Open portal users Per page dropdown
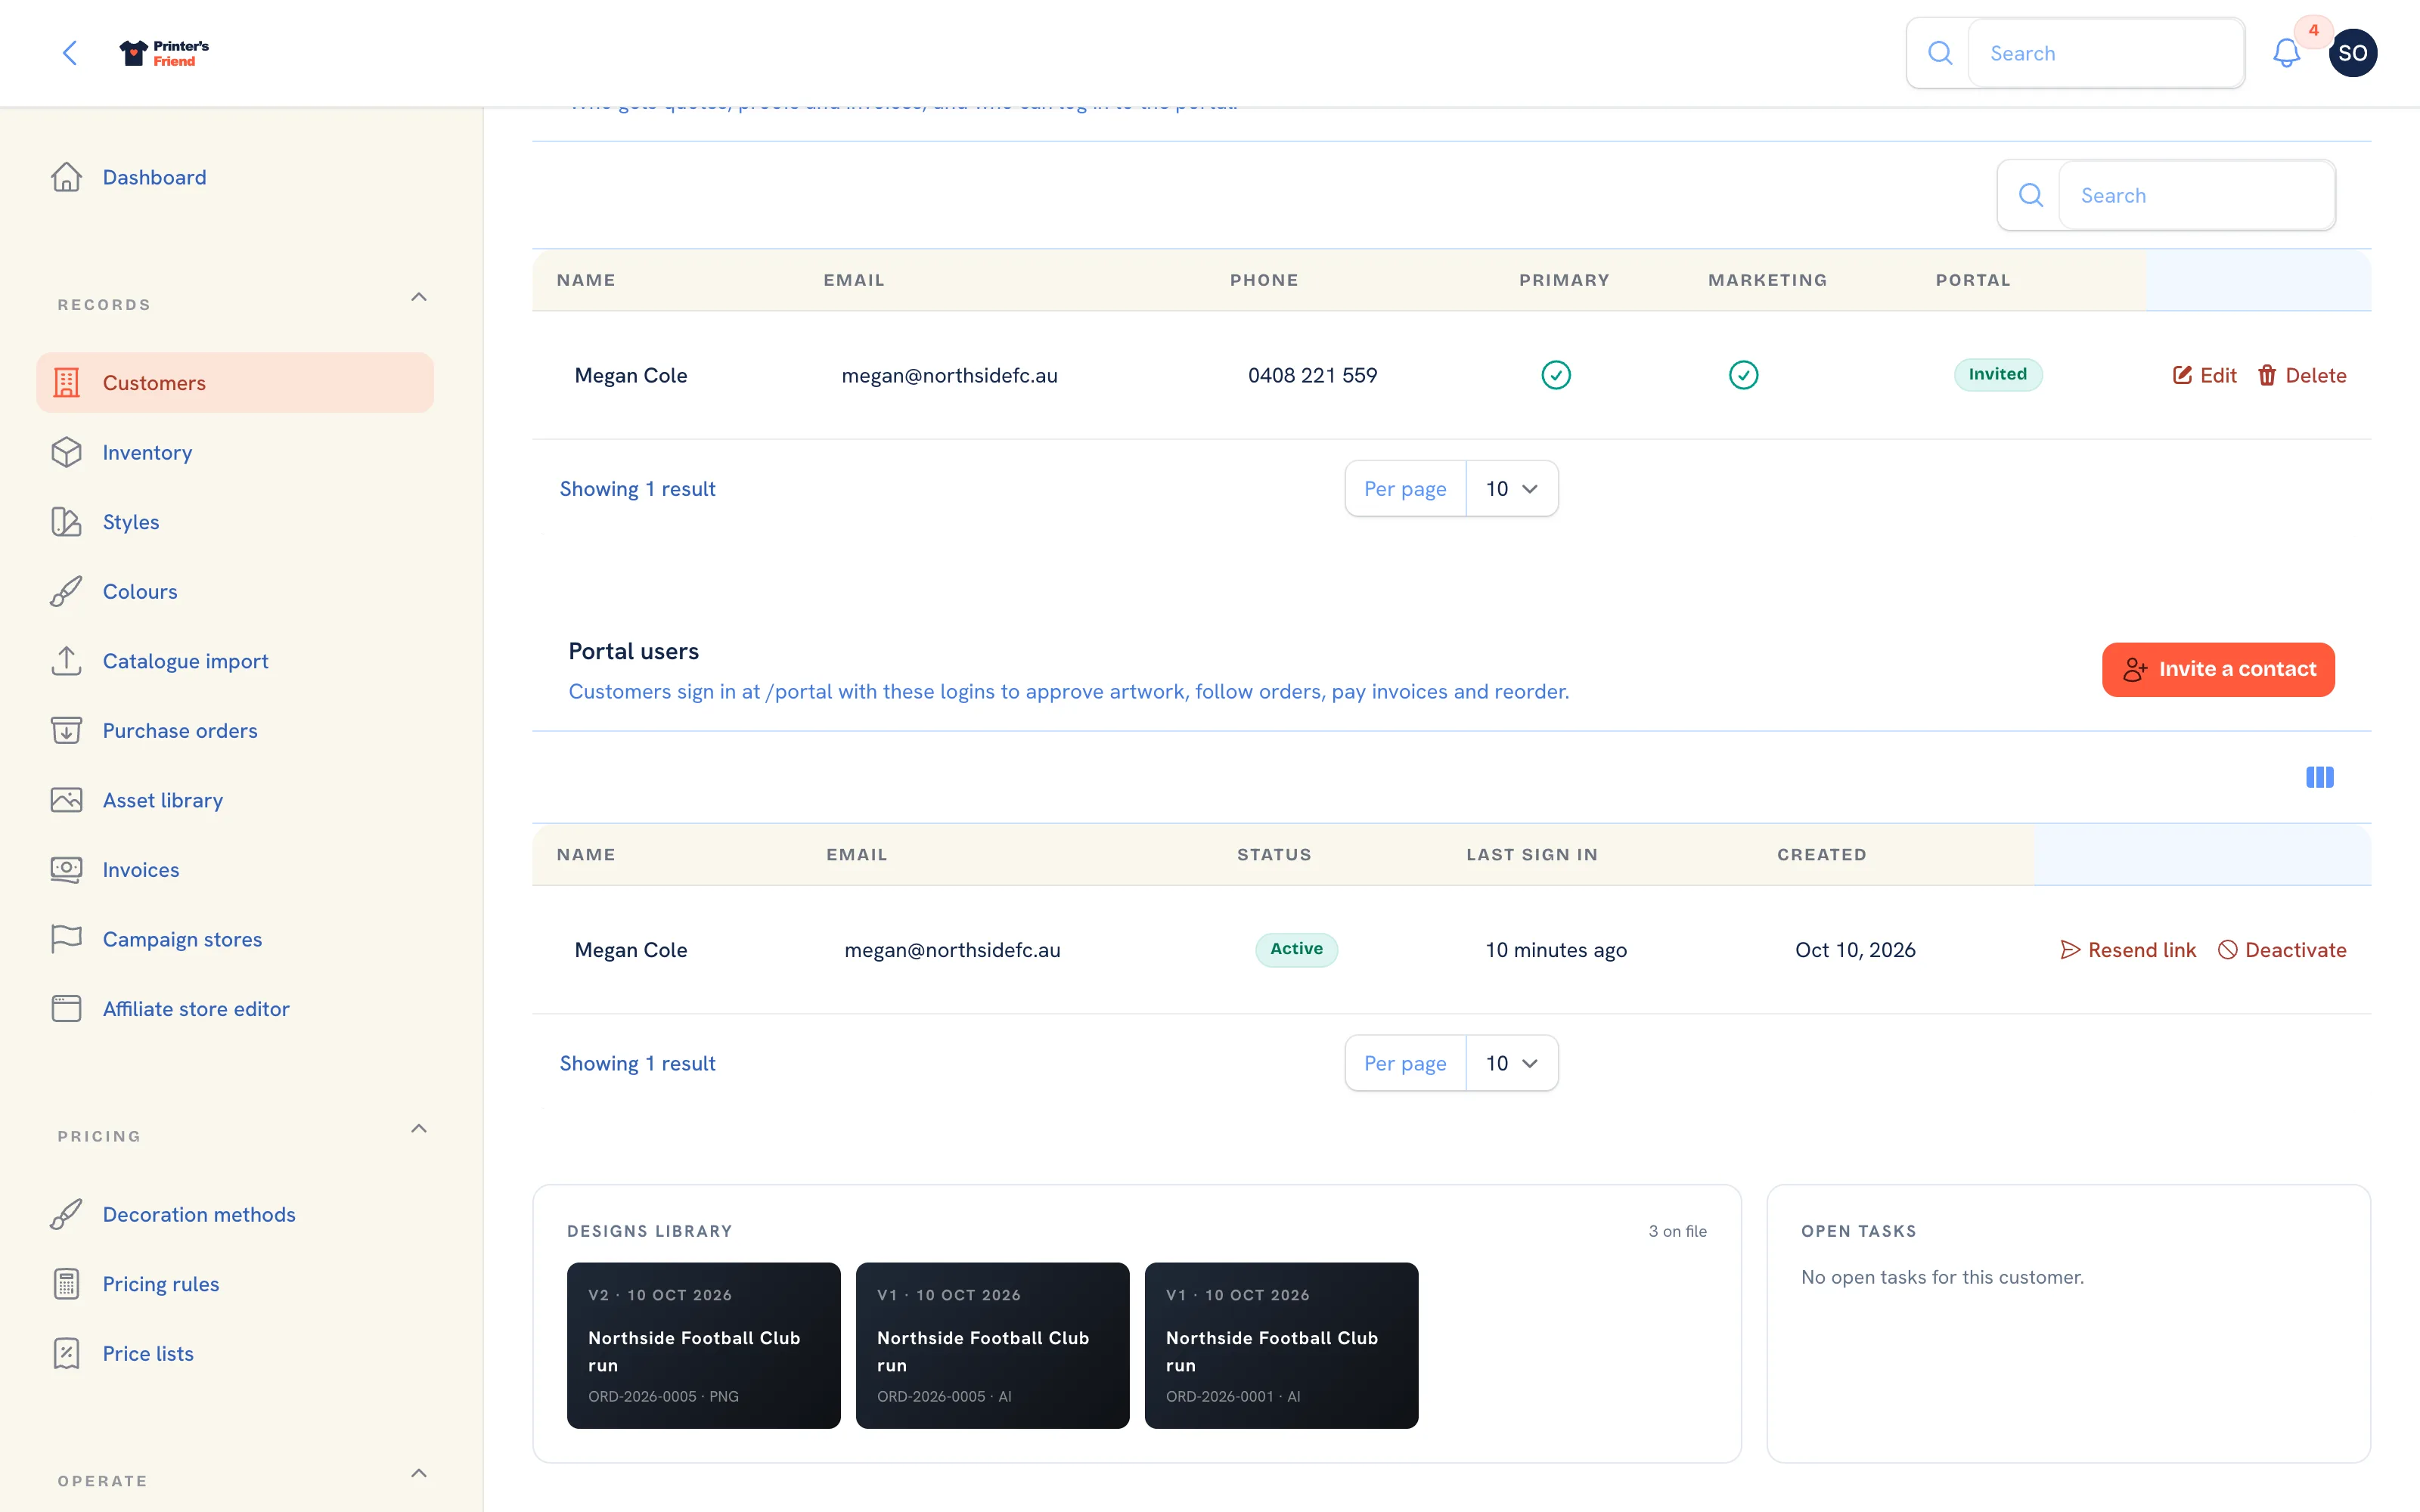 [x=1511, y=1063]
